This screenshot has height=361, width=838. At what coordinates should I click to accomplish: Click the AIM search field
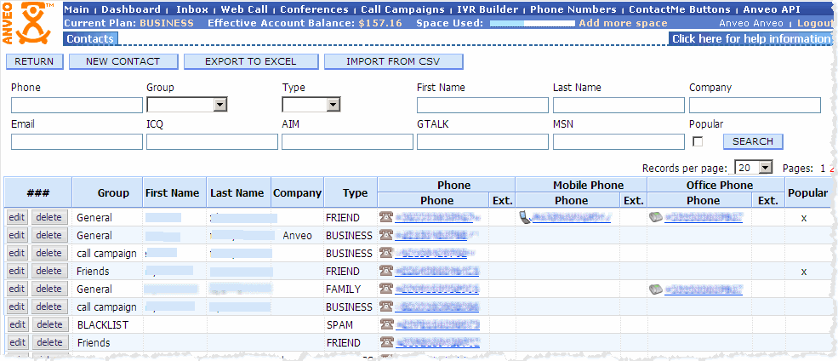[347, 141]
